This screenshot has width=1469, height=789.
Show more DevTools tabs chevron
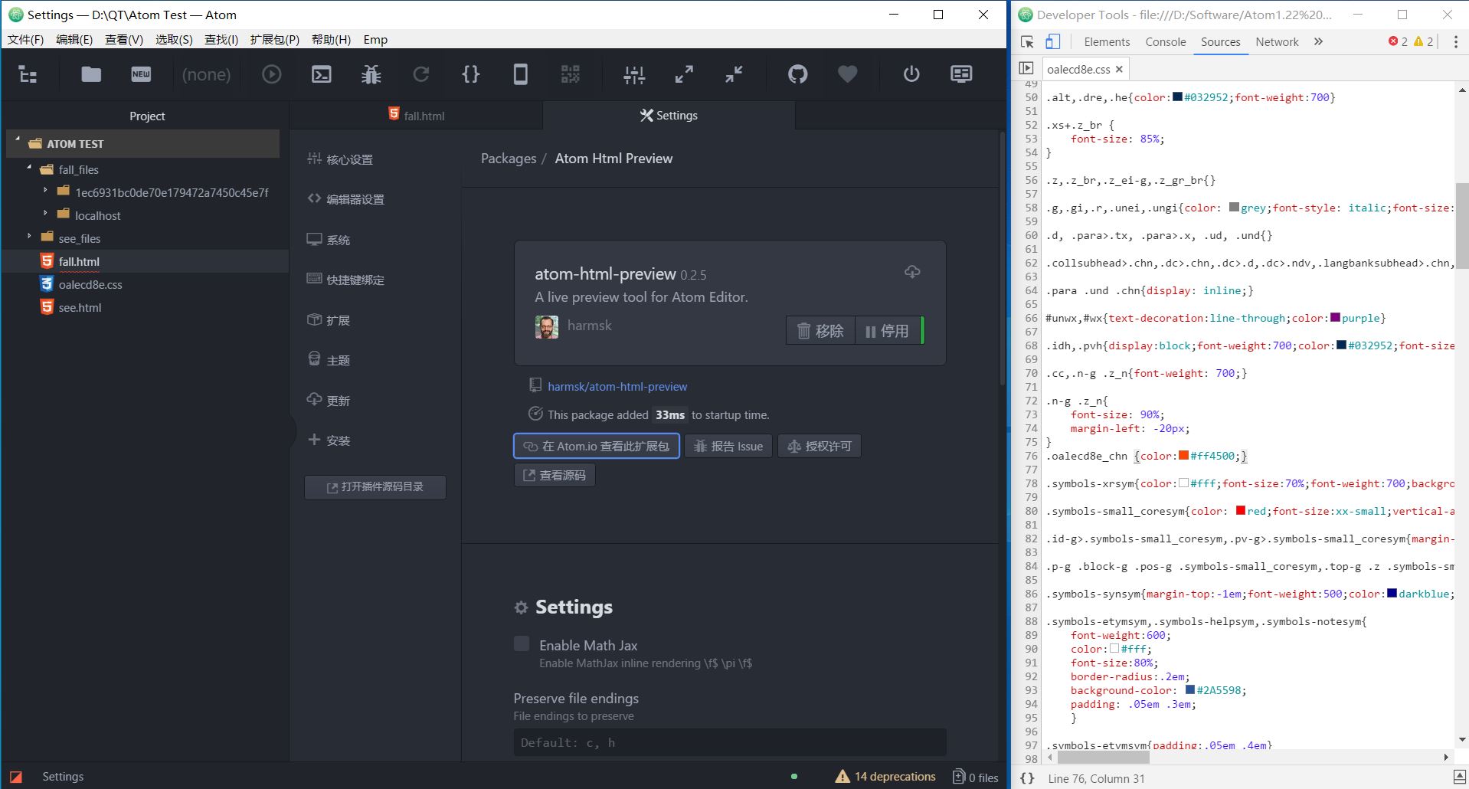coord(1318,42)
